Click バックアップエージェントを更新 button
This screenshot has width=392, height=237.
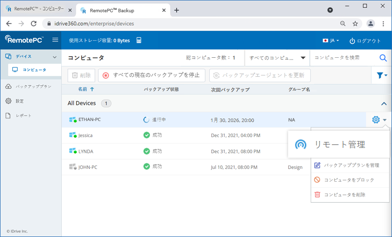coord(260,75)
